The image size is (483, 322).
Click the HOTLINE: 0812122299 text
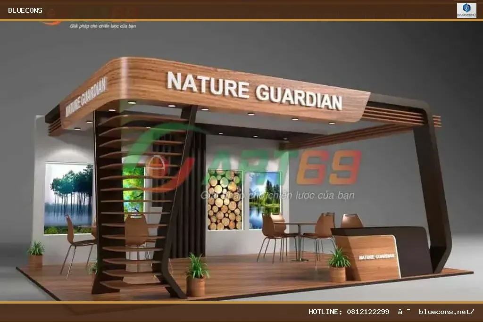click(349, 312)
